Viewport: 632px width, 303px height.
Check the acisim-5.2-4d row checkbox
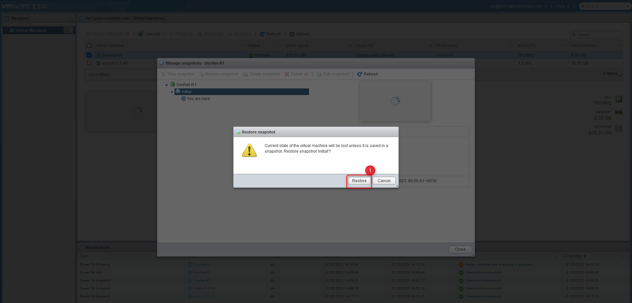pos(89,63)
